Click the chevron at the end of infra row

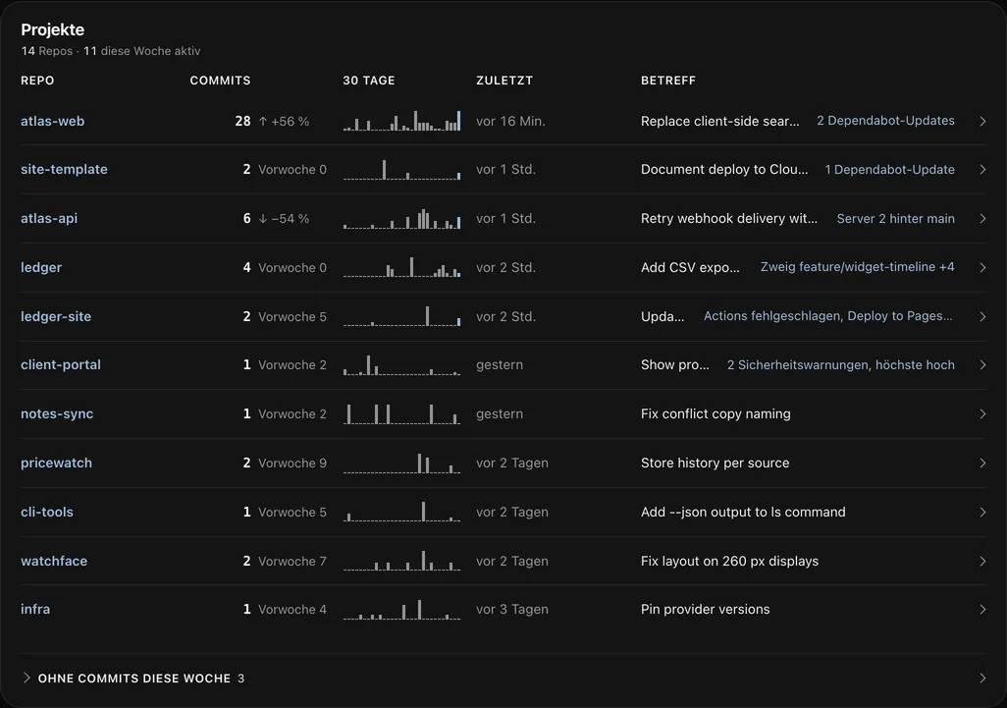(982, 609)
